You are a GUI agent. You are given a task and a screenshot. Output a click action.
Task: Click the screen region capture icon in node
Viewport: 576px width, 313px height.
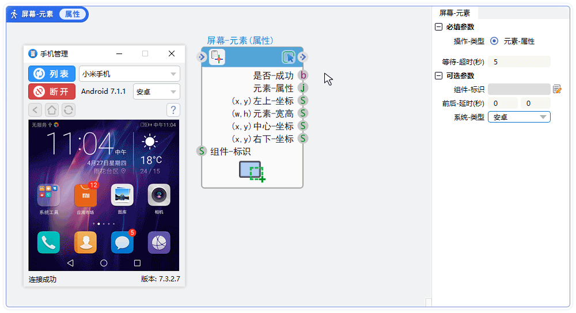(x=252, y=171)
